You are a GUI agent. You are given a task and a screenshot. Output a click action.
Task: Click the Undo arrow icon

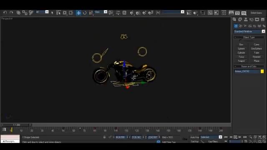(5, 12)
